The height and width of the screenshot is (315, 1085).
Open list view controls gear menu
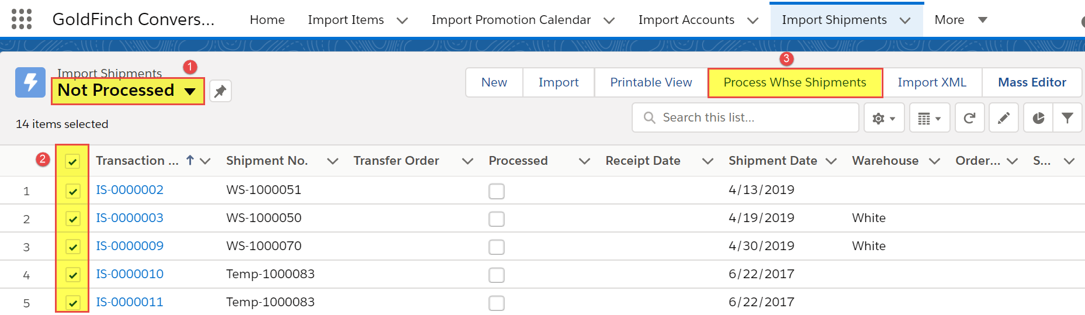(883, 118)
